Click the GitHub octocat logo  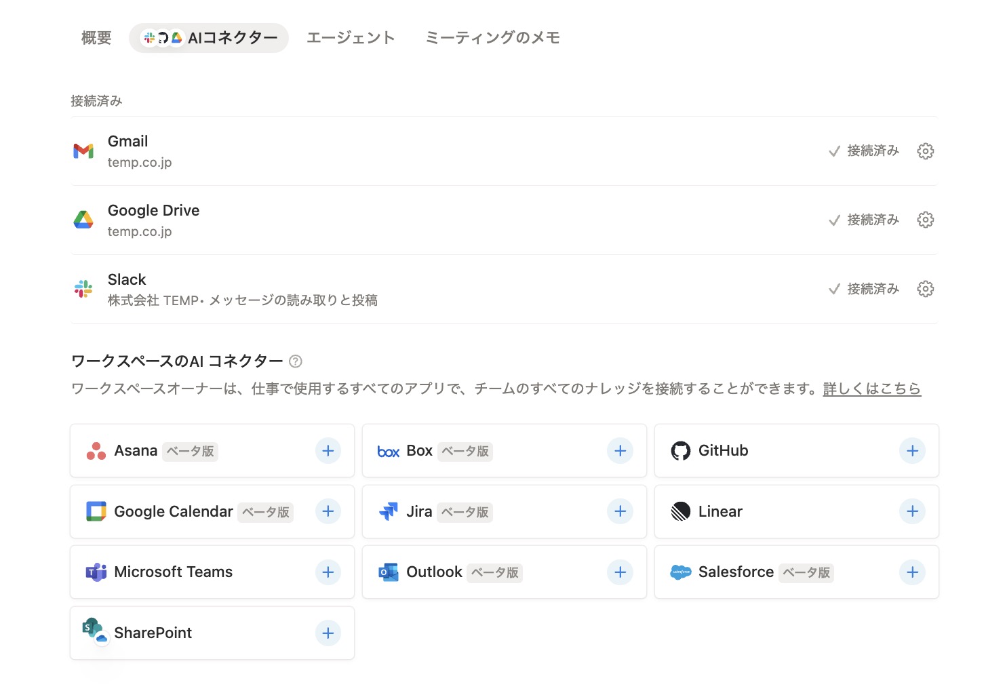click(681, 451)
